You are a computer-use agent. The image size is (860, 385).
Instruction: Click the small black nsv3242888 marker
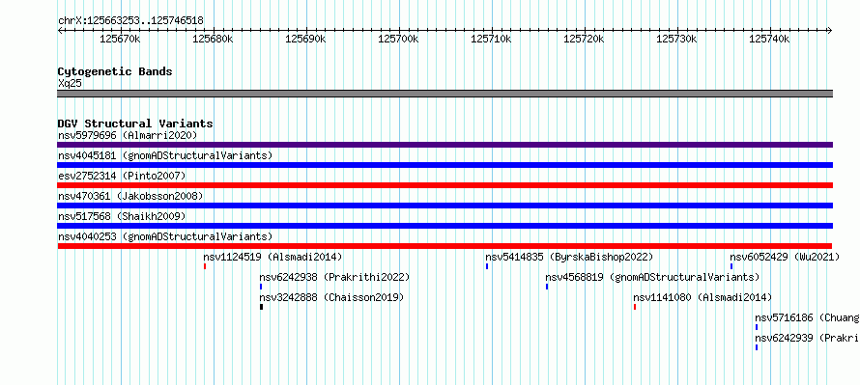[261, 307]
